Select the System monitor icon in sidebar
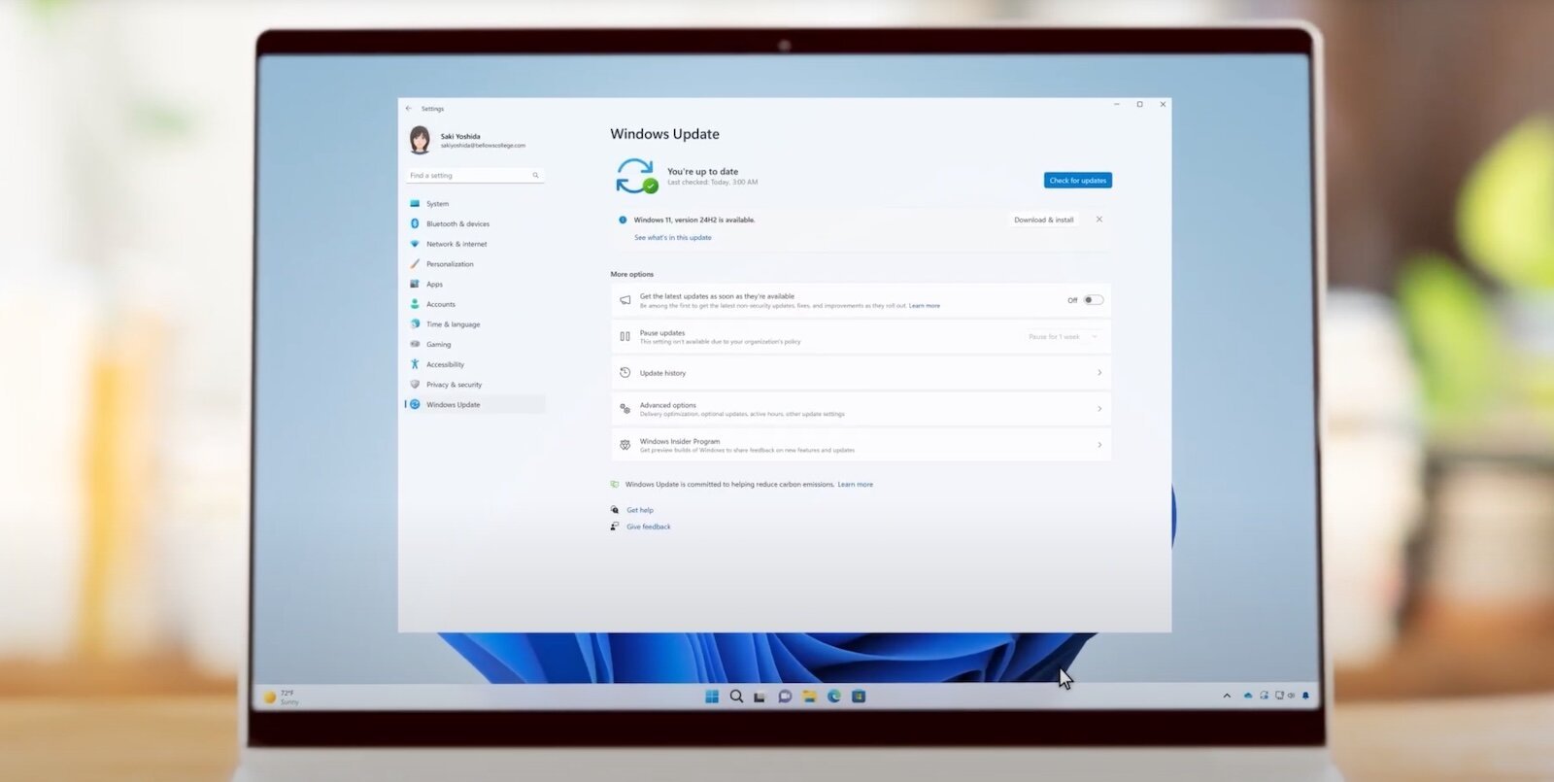Screen dimensions: 1554x782 tap(415, 204)
